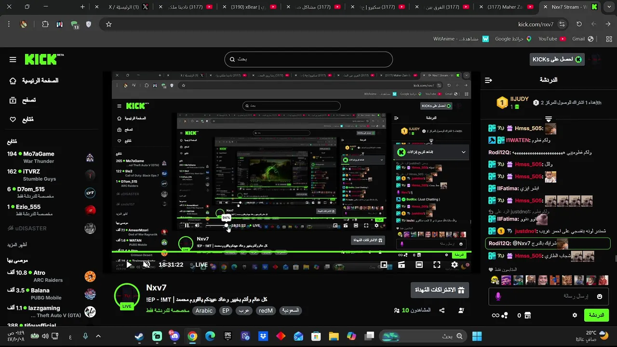
Task: Click Rodi12Q highlighted chat message
Action: click(548, 243)
